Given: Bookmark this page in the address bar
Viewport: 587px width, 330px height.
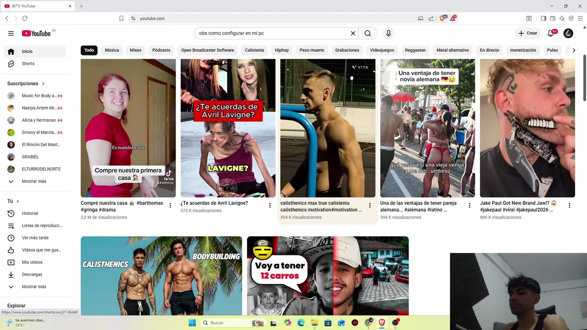Looking at the screenshot, I should point(121,18).
